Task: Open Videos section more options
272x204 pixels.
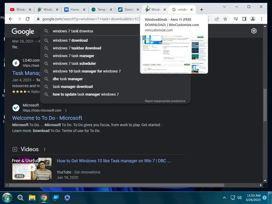Action: pyautogui.click(x=45, y=150)
